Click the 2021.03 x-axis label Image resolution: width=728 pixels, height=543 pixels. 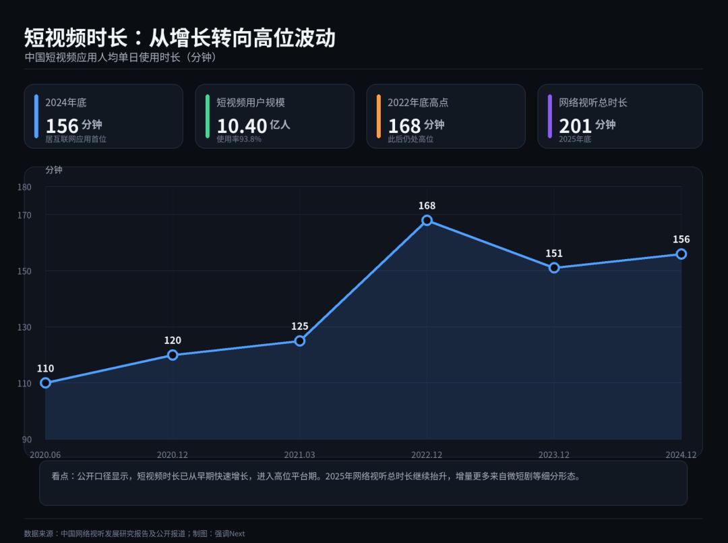pyautogui.click(x=299, y=455)
